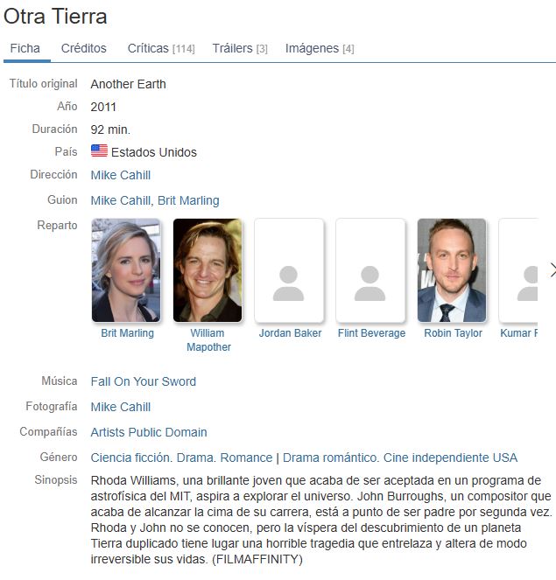Image resolution: width=556 pixels, height=580 pixels.
Task: Click the Jordan Baker name link
Action: point(290,333)
